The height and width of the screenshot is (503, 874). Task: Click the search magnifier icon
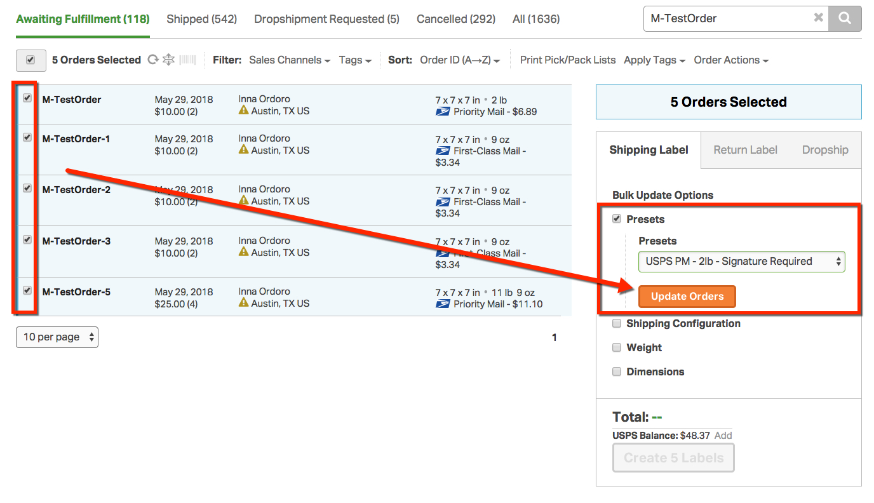point(845,18)
